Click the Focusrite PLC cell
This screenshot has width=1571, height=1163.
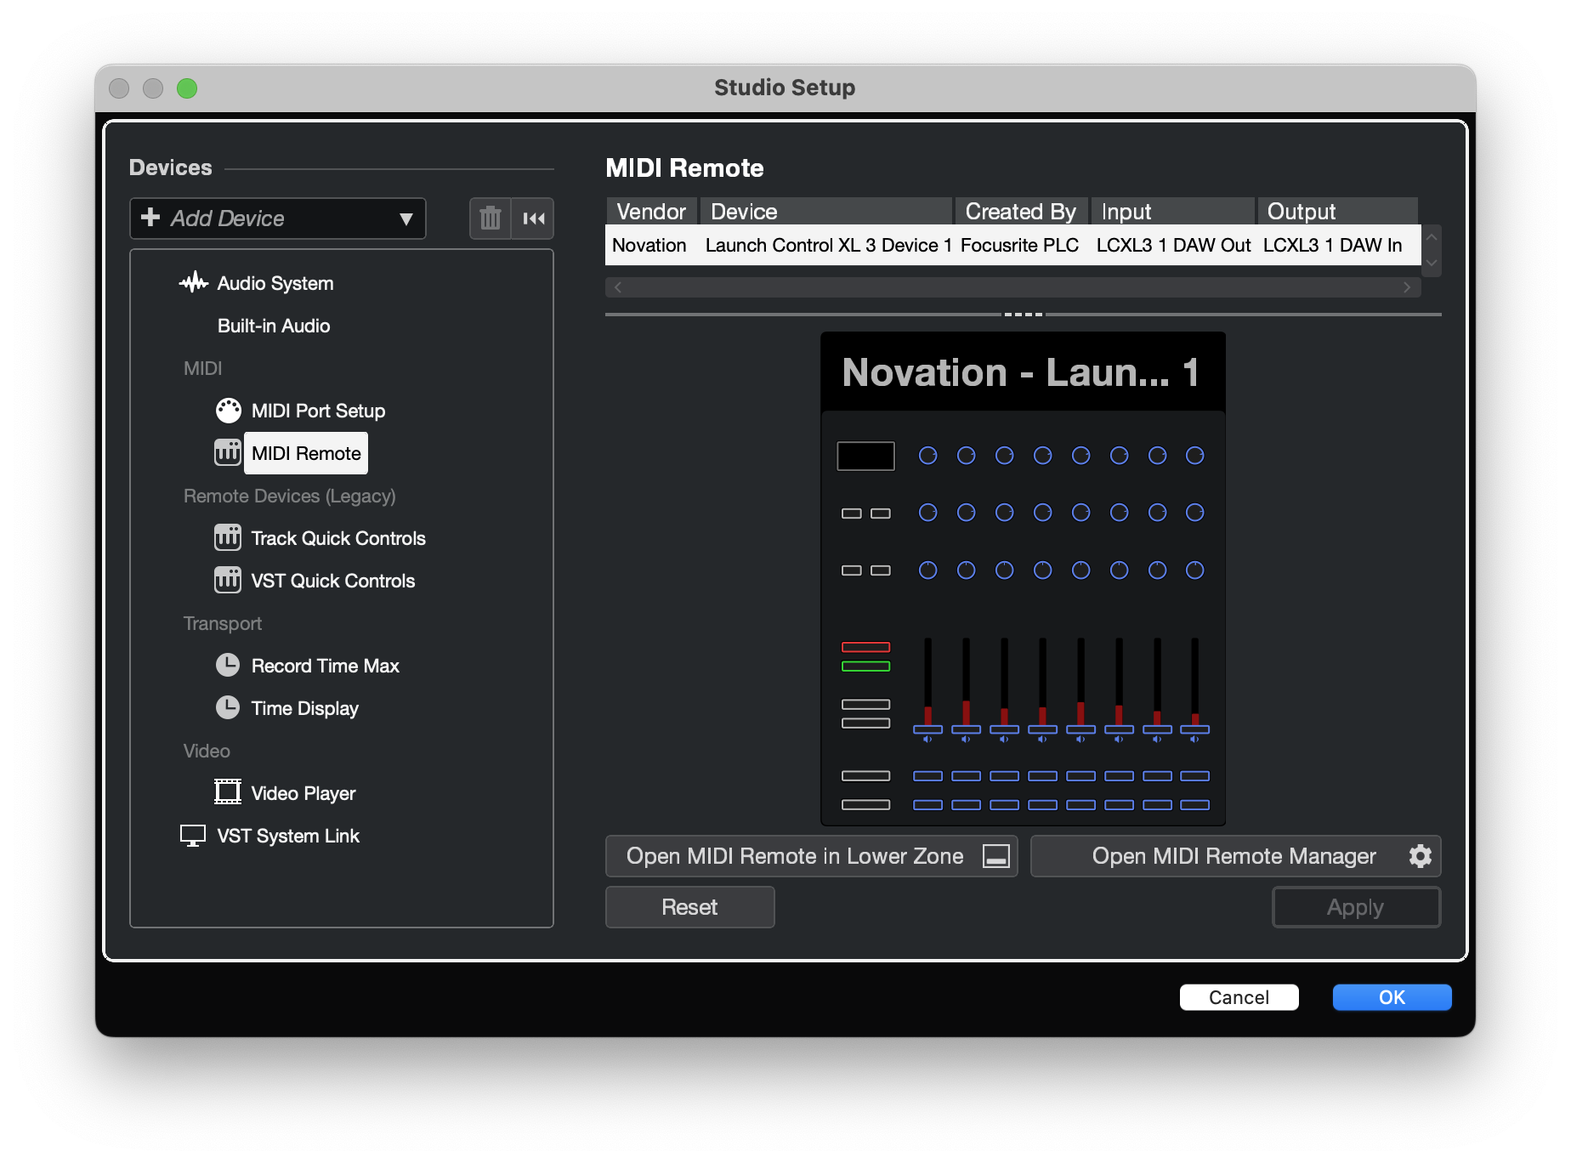pos(1019,245)
